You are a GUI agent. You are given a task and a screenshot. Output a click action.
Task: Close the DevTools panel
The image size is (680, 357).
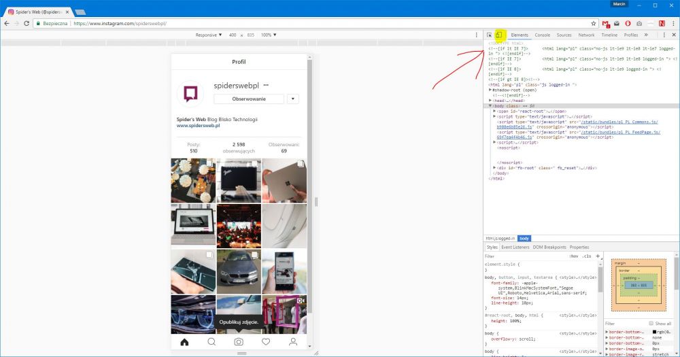click(673, 35)
